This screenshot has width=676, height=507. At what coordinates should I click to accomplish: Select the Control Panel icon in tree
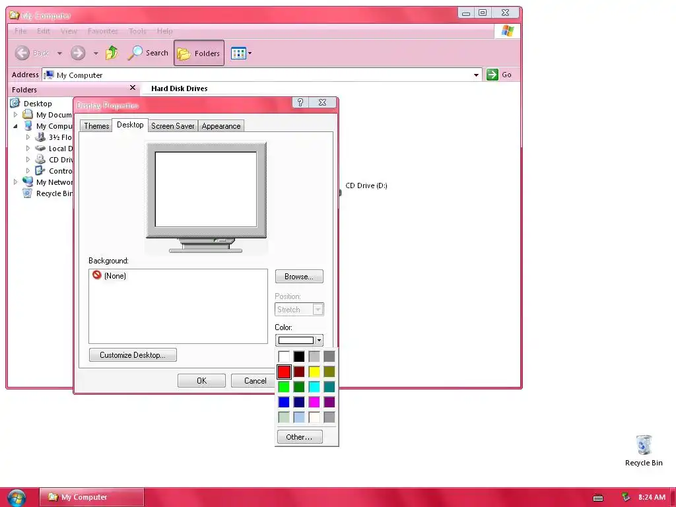[40, 170]
